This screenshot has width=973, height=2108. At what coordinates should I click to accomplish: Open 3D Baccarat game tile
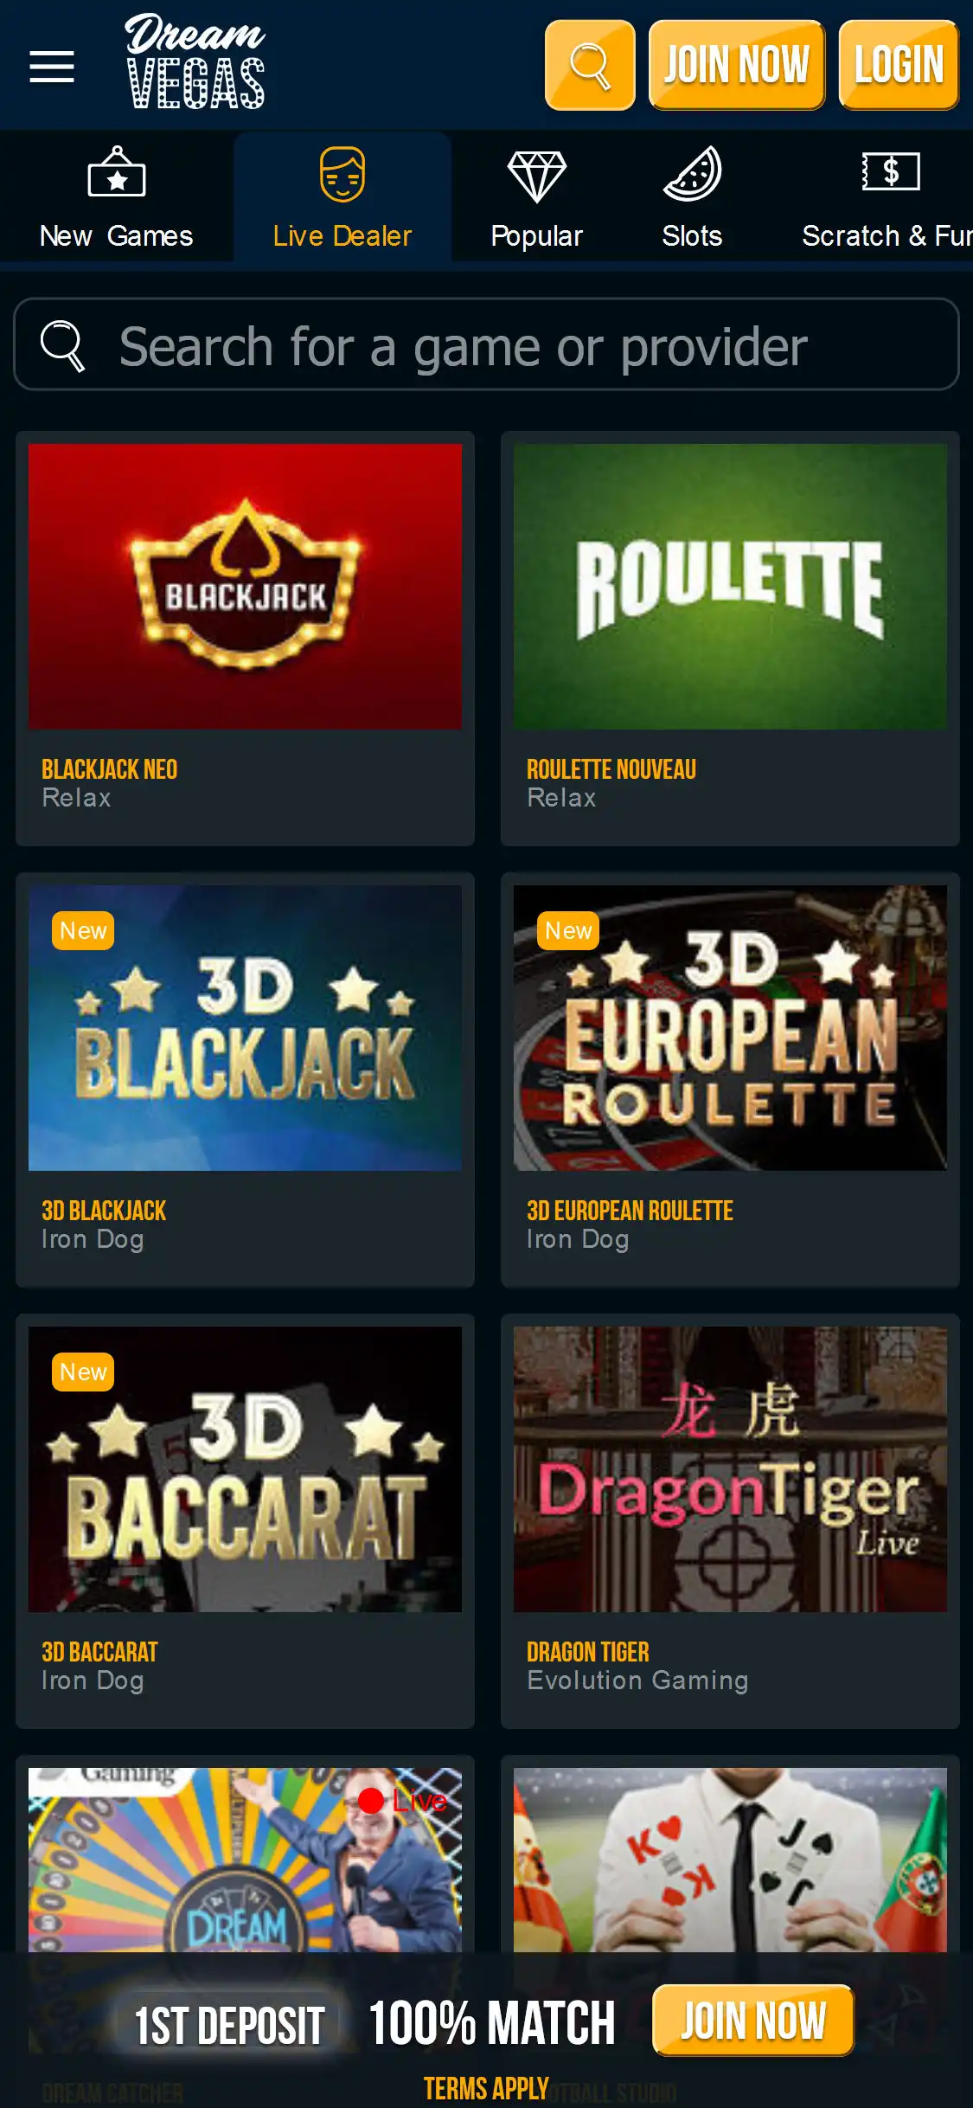(245, 1469)
